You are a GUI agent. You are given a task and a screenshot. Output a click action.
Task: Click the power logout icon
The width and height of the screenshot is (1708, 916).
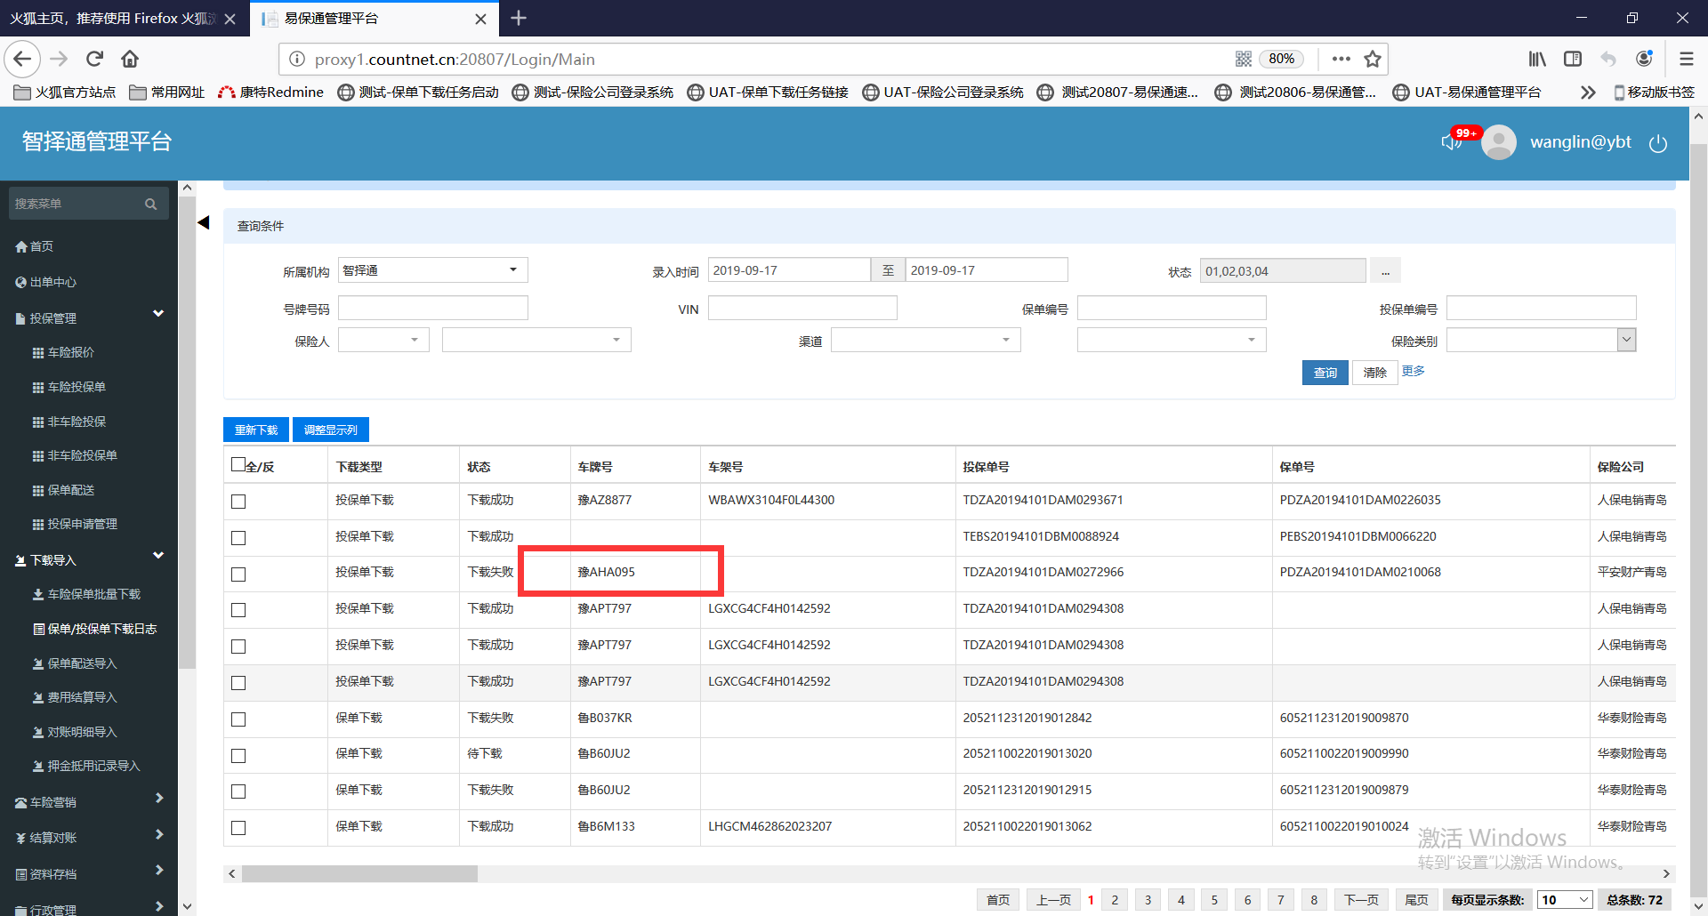(1657, 143)
